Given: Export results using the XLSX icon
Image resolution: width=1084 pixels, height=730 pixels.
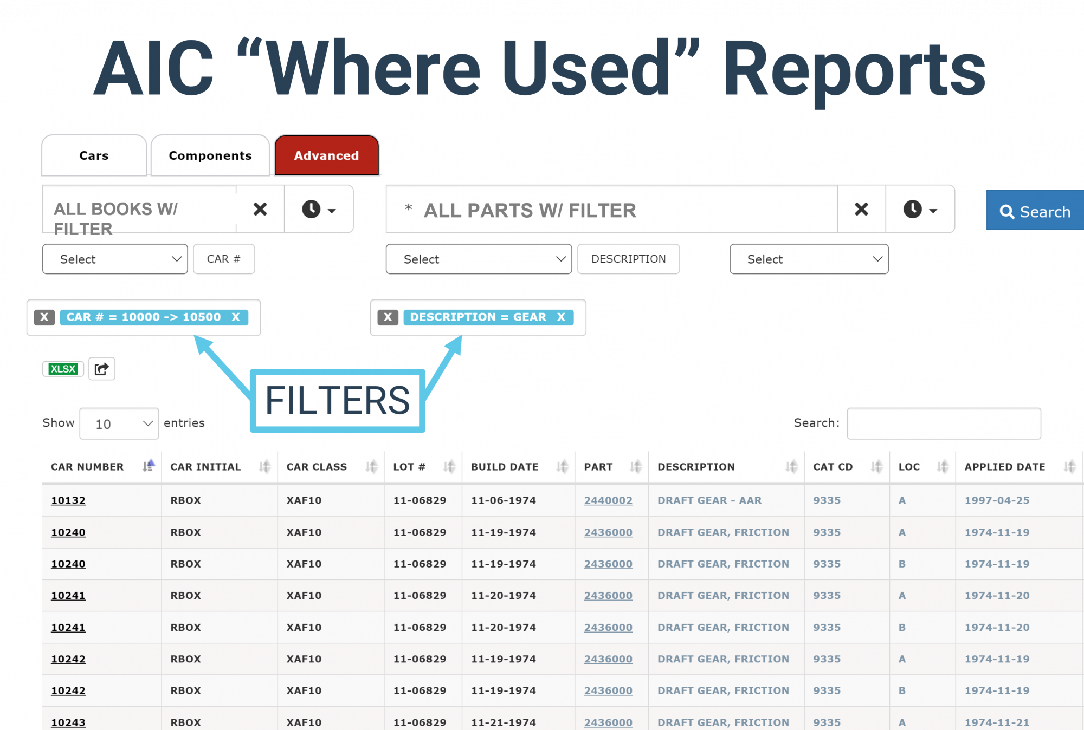Looking at the screenshot, I should pyautogui.click(x=62, y=368).
